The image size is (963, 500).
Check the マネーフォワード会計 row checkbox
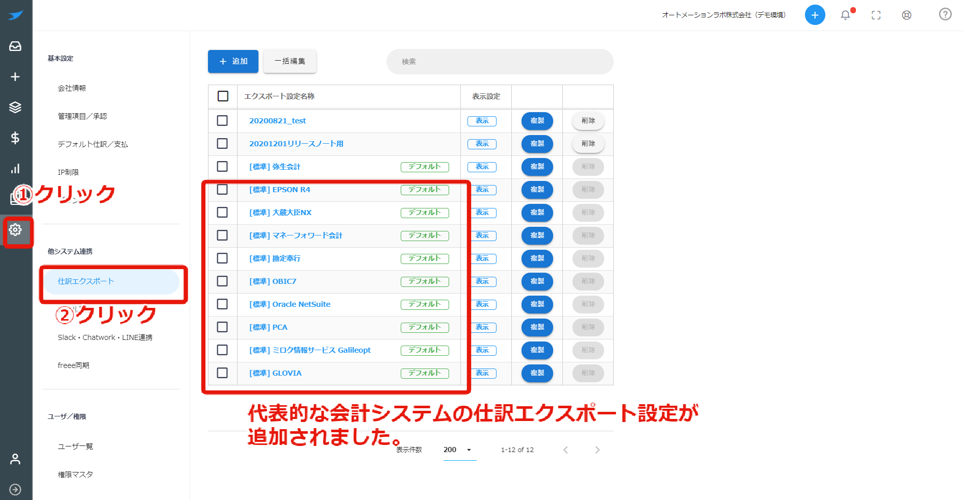coord(222,235)
